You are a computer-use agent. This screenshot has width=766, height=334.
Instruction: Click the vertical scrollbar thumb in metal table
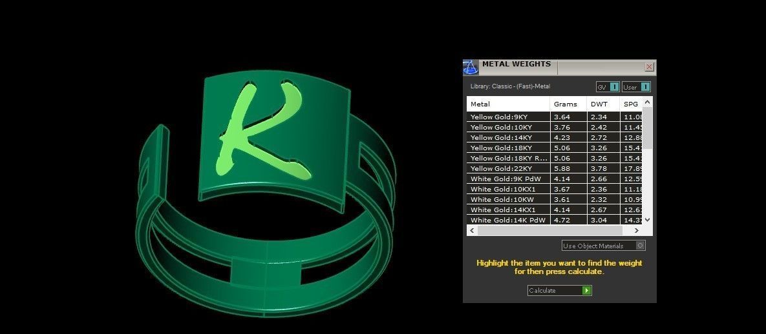coord(647,128)
